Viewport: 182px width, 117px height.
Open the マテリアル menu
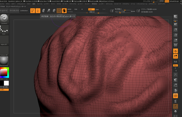point(72,4)
